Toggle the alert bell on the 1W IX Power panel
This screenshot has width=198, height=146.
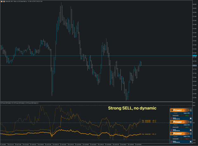(x=191, y=142)
